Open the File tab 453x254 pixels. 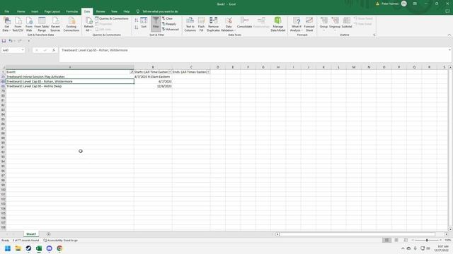6,11
